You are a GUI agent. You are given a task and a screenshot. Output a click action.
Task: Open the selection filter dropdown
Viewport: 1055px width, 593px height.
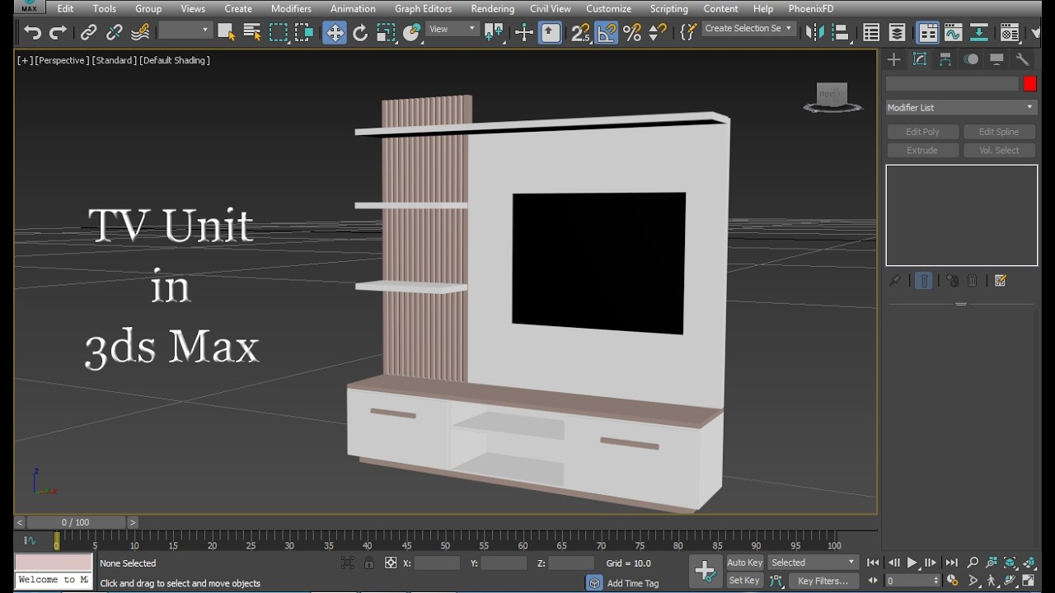click(185, 30)
